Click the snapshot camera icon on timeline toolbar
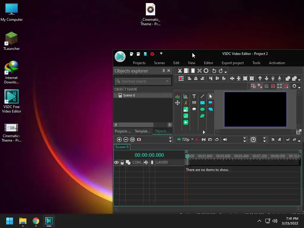Screen dimensions: 304x228 [139, 140]
